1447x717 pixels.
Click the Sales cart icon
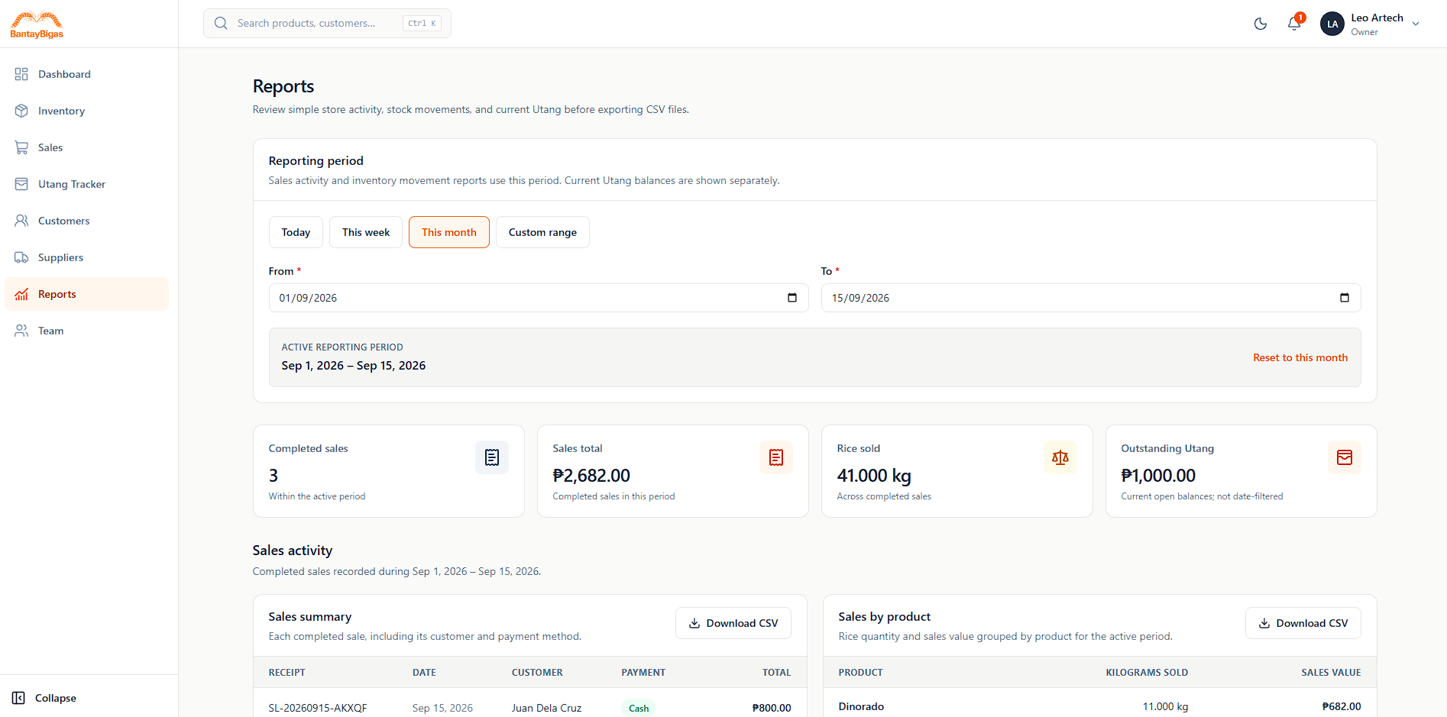pos(21,147)
